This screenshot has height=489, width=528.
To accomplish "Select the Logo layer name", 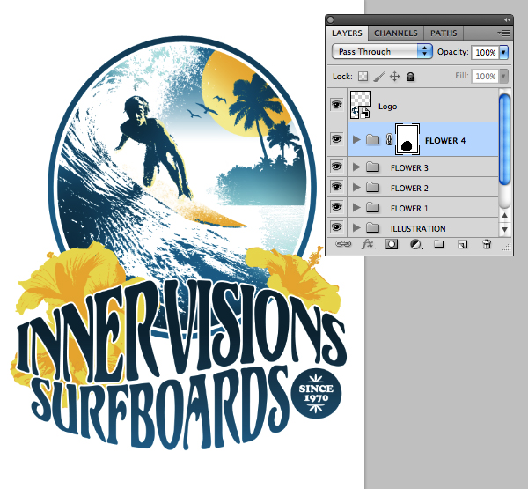I will 387,107.
